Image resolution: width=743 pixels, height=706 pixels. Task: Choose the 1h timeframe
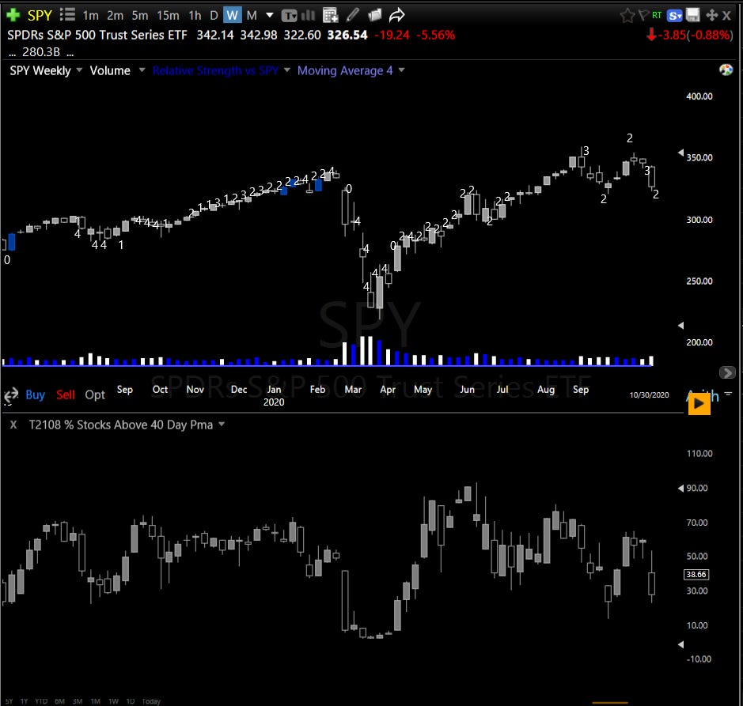pyautogui.click(x=195, y=16)
